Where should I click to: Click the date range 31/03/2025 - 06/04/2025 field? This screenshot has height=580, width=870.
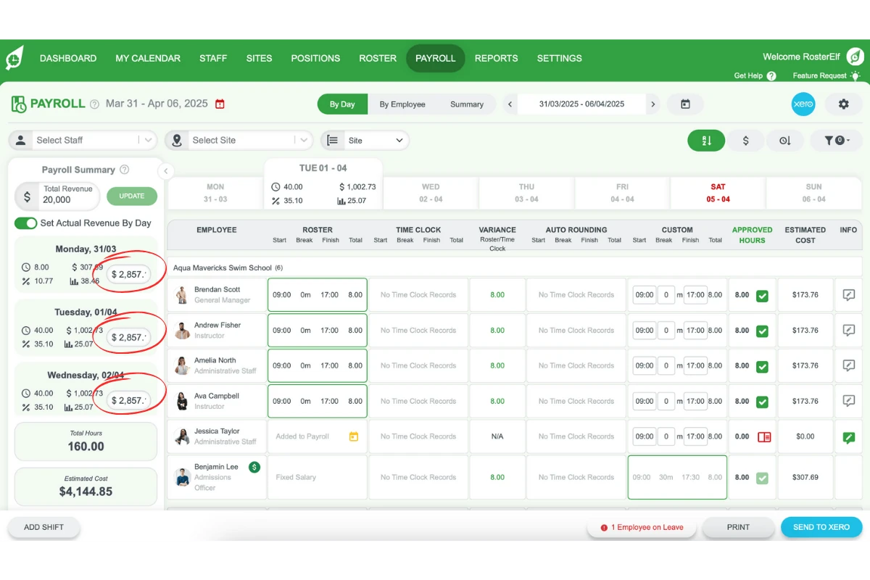pos(581,104)
